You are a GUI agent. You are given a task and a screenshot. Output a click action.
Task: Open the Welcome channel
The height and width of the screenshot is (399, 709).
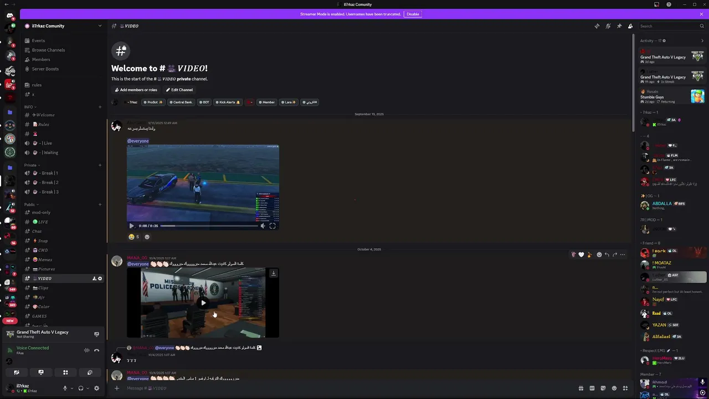(x=63, y=115)
